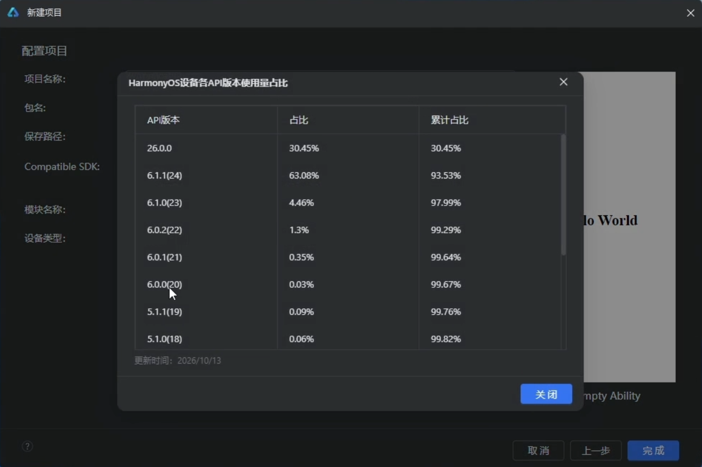
Task: Click the 设备类型 label
Action: pos(45,238)
